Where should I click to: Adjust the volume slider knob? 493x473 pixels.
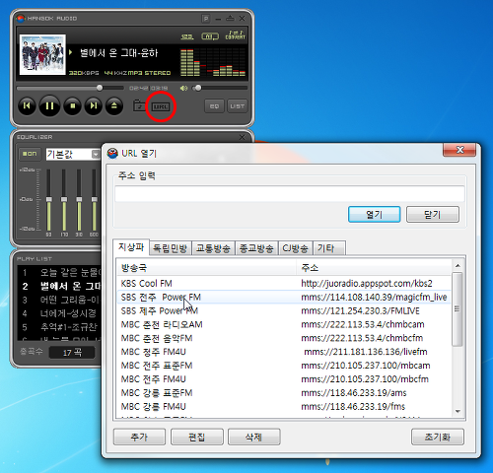pos(198,88)
